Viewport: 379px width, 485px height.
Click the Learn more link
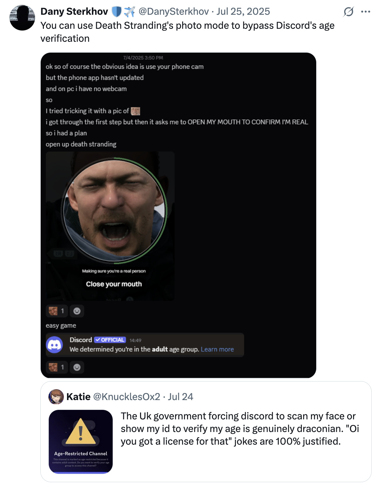(217, 349)
